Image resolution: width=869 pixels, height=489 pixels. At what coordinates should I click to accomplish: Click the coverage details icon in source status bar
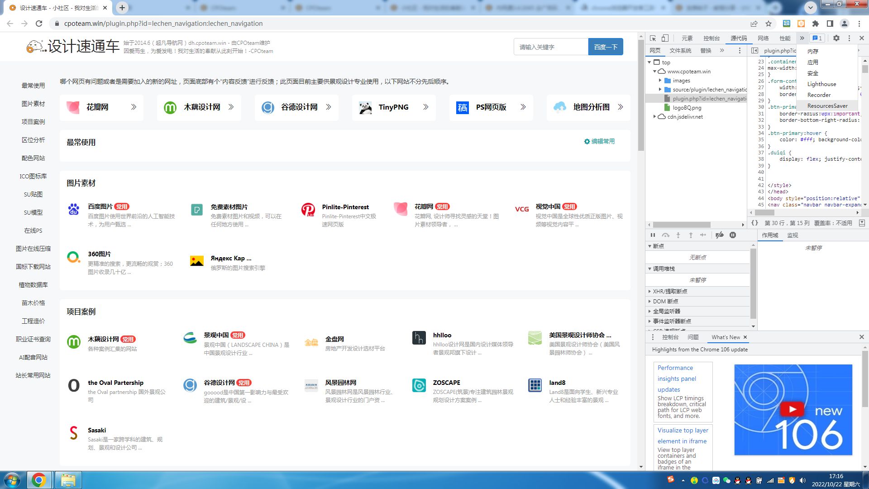[x=862, y=223]
